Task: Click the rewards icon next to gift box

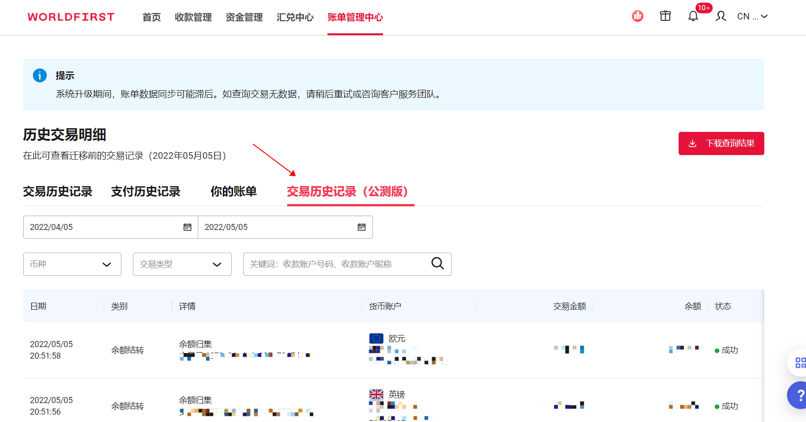Action: click(x=637, y=15)
